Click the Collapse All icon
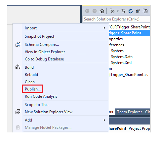The height and width of the screenshot is (142, 161). coord(138,11)
